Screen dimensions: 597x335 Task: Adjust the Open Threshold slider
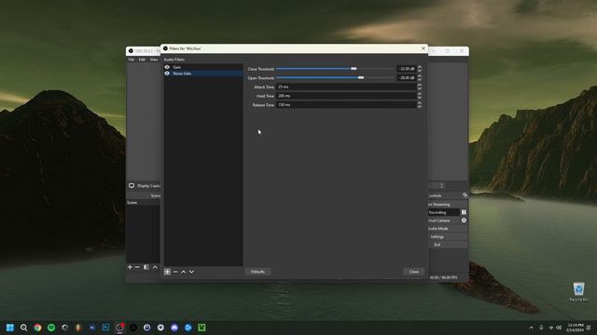pyautogui.click(x=335, y=78)
